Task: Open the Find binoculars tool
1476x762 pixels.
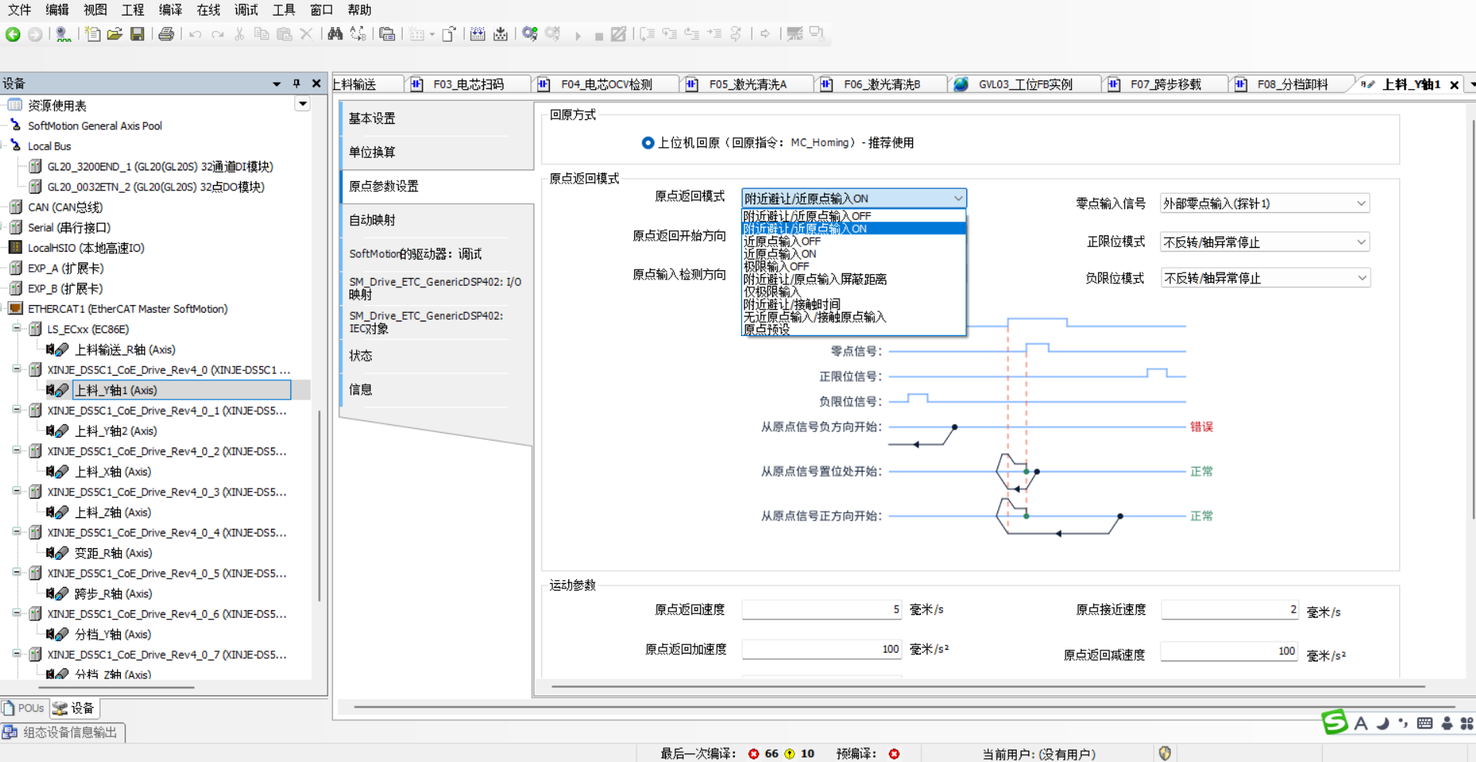Action: click(335, 34)
